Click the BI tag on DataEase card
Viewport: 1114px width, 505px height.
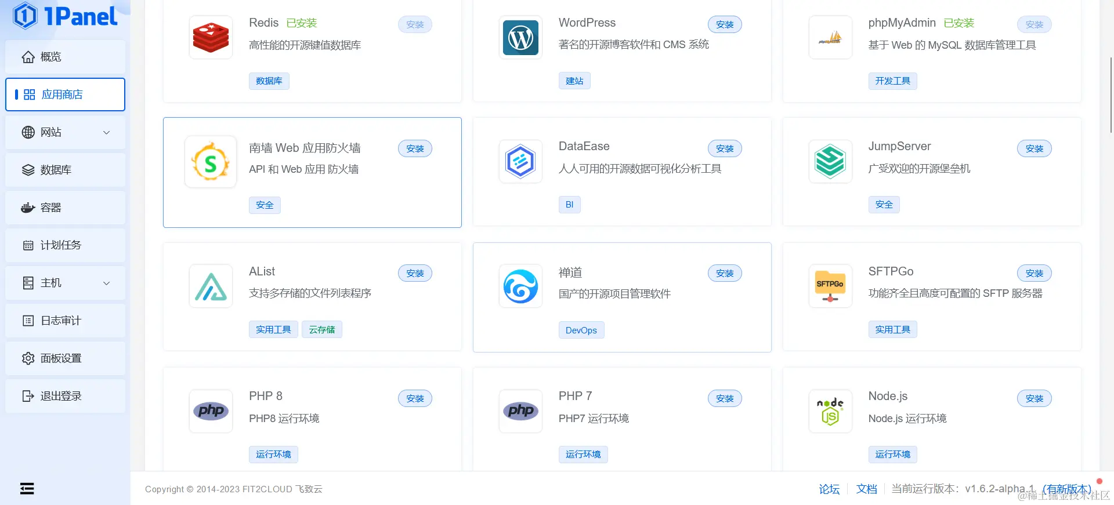coord(570,205)
